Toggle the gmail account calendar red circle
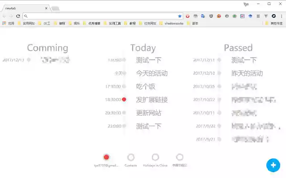The image size is (286, 178). click(x=106, y=157)
